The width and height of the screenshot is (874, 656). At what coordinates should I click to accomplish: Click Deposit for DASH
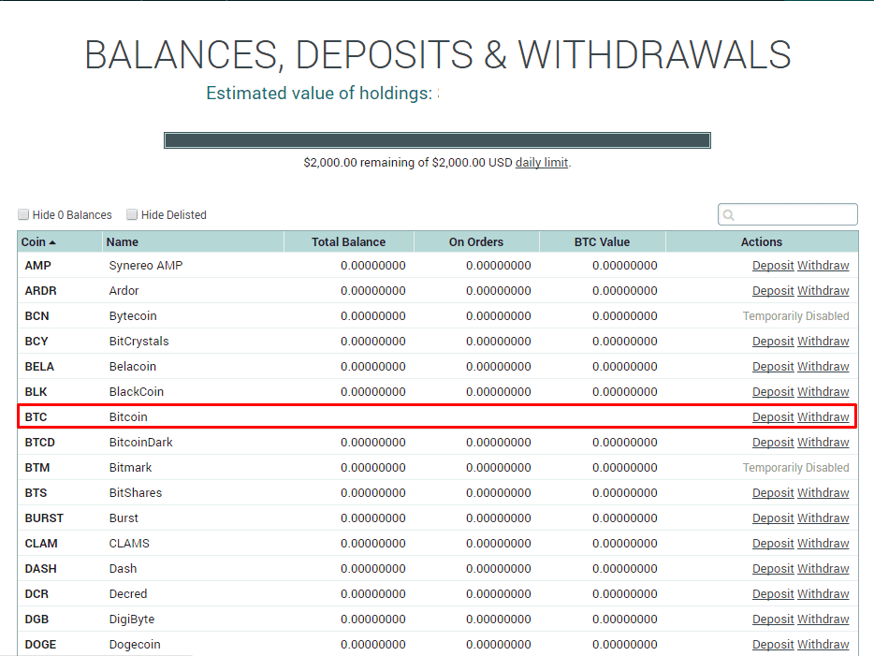coord(773,568)
